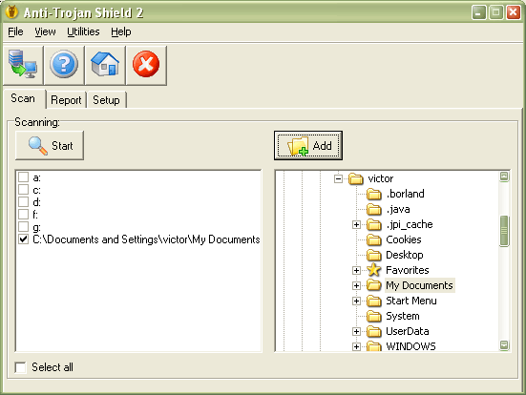The image size is (526, 395).
Task: Click the My Documents folder icon
Action: pos(373,285)
